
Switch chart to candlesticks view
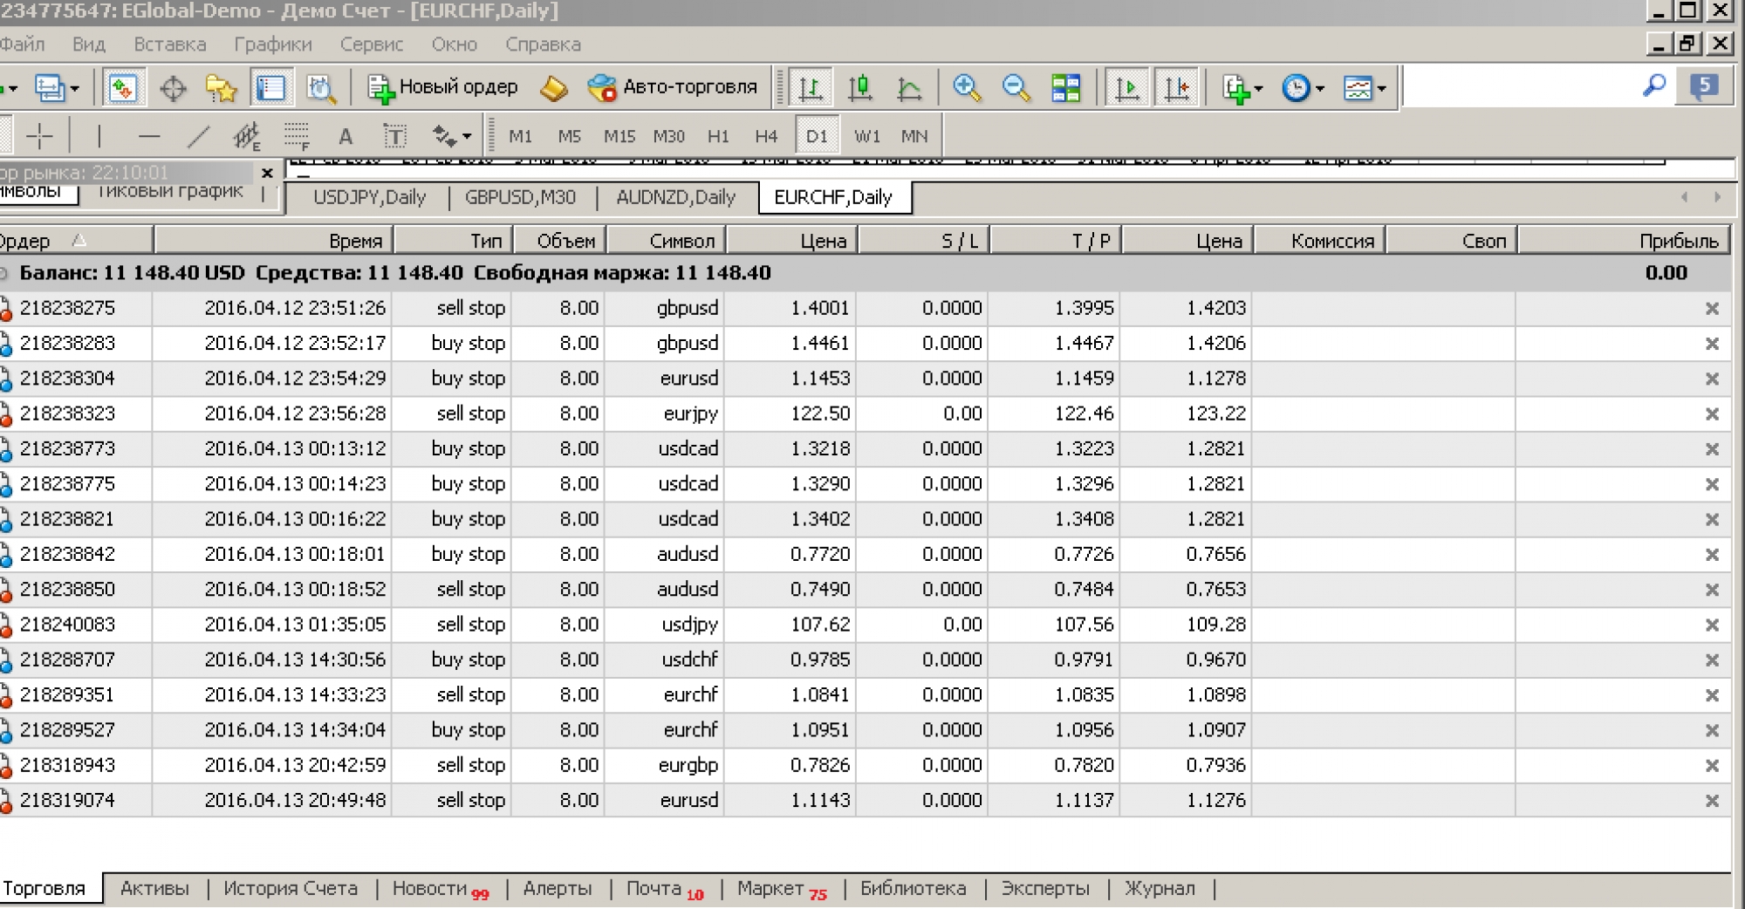point(860,88)
